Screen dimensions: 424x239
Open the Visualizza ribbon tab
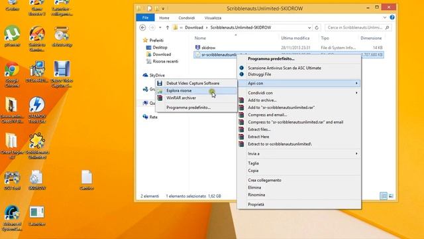click(213, 18)
